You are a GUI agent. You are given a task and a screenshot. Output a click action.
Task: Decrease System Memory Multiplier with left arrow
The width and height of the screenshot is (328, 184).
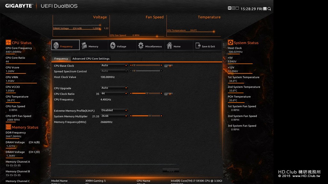coord(131,116)
